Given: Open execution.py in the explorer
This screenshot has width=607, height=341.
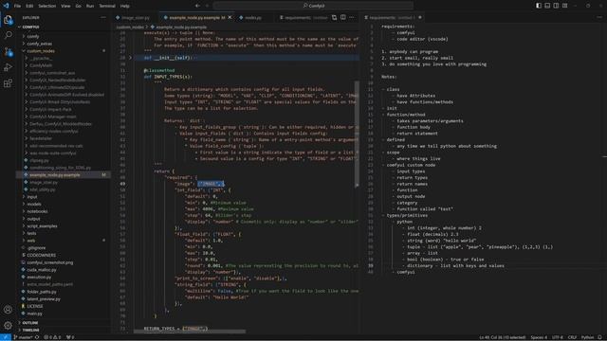Looking at the screenshot, I should 39,278.
